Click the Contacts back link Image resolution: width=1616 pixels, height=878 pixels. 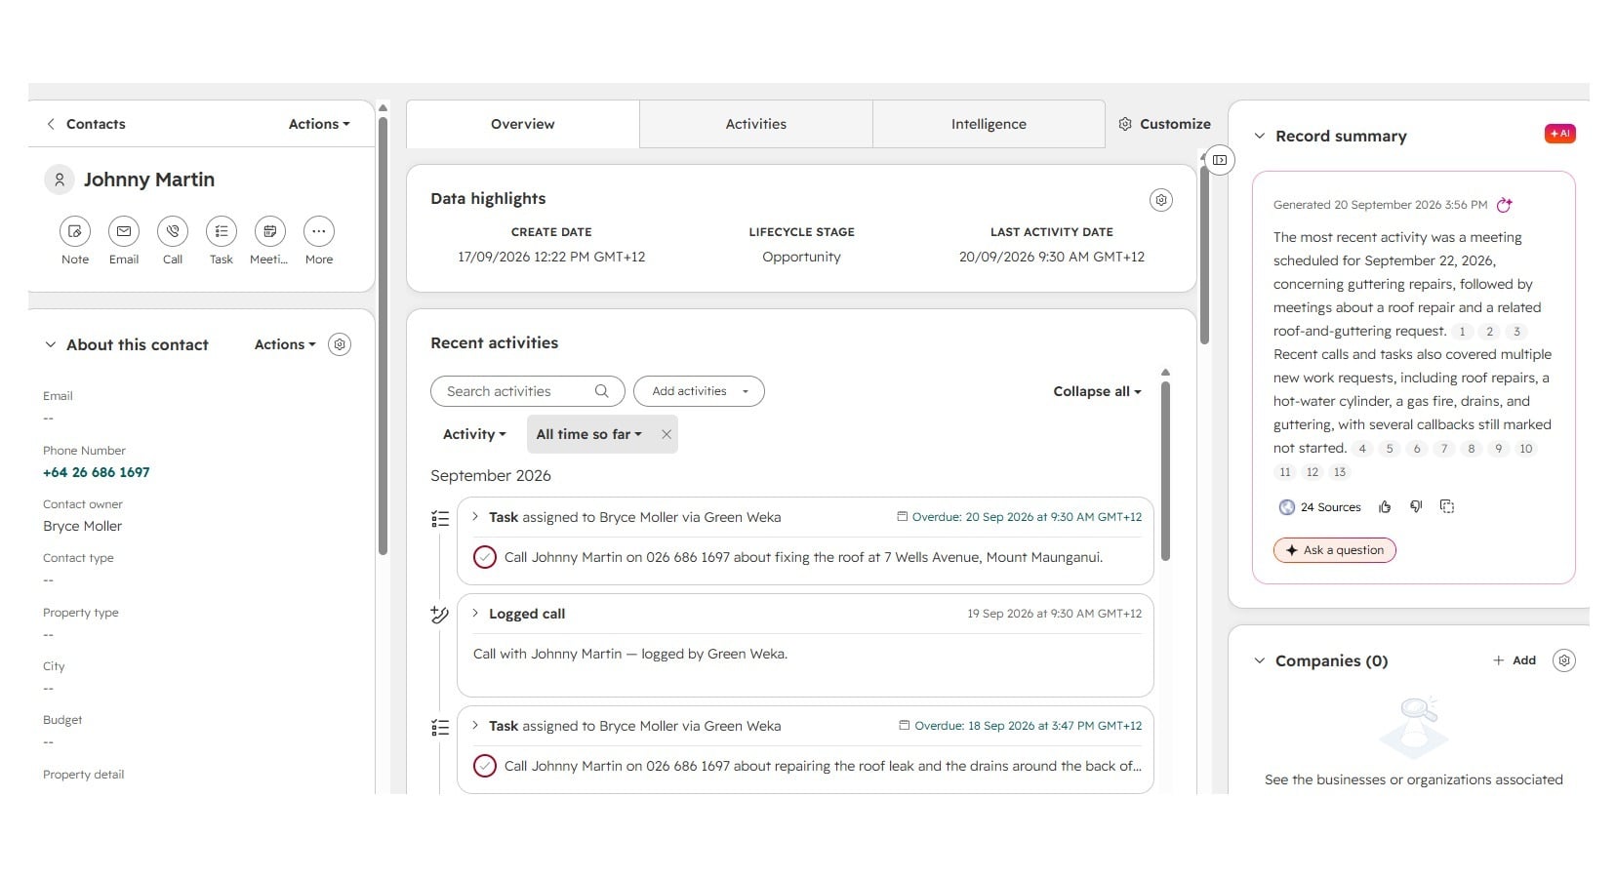[96, 124]
